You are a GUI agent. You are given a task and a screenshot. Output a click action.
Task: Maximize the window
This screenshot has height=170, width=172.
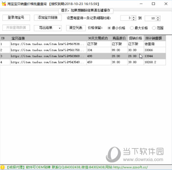[x=153, y=4]
